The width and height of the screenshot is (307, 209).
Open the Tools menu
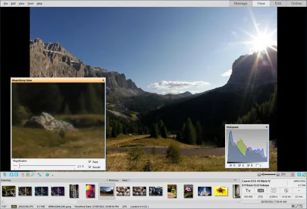pyautogui.click(x=30, y=3)
